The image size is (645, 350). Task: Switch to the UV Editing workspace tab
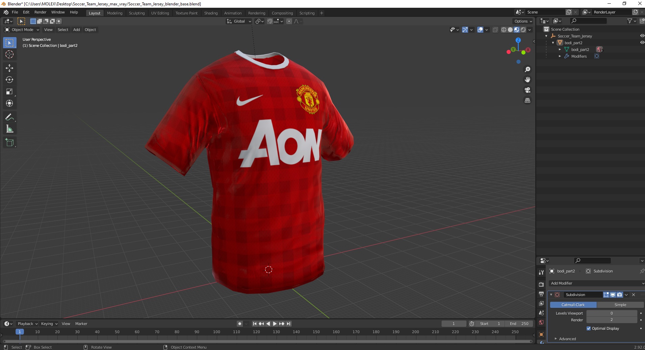pyautogui.click(x=160, y=13)
